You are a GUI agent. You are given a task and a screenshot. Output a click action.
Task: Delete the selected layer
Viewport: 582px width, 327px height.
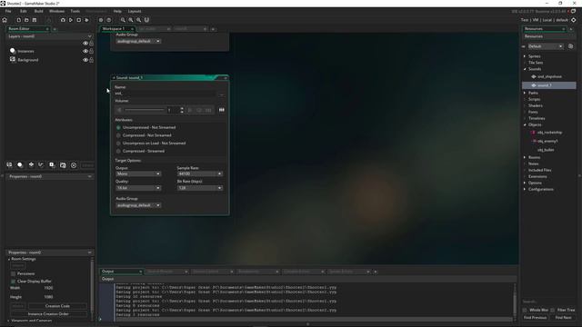tap(74, 165)
